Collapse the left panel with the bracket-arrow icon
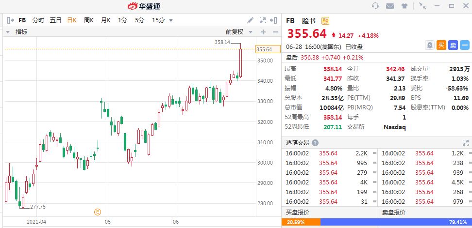This screenshot has height=228, width=472. 11,20
